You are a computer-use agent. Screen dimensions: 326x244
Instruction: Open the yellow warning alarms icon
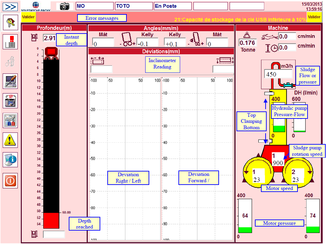[x=10, y=140]
